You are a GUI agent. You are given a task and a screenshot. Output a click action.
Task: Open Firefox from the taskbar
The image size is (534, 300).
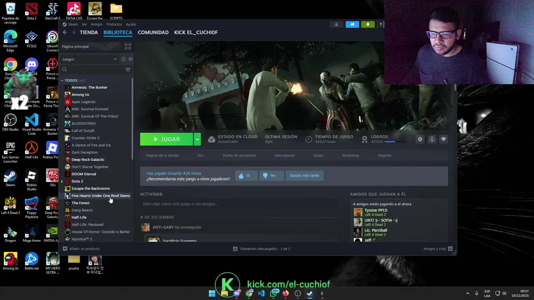285,293
